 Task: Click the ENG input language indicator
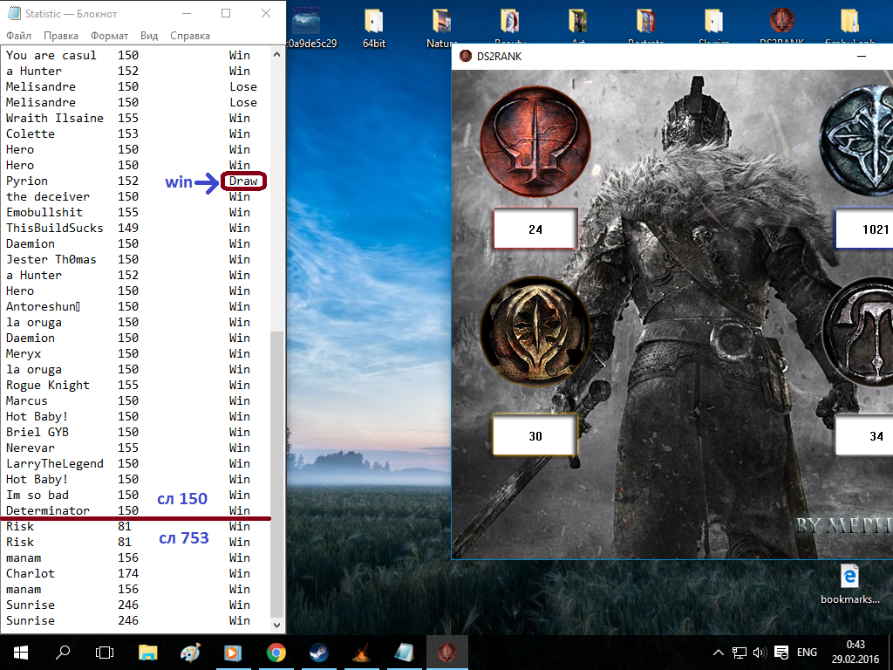807,653
